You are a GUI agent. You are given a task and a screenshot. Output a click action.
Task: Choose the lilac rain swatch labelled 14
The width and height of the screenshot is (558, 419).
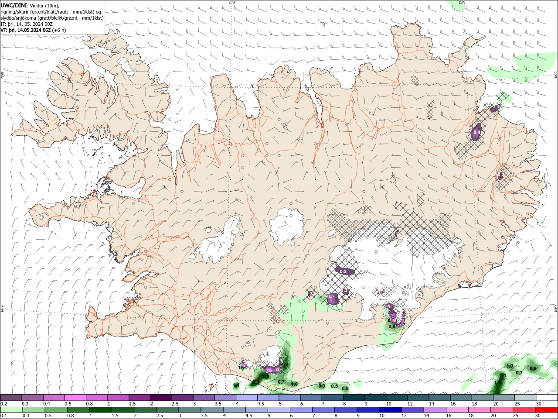pyautogui.click(x=435, y=410)
